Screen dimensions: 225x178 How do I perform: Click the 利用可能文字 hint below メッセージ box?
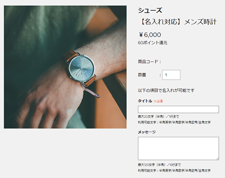pos(174,171)
